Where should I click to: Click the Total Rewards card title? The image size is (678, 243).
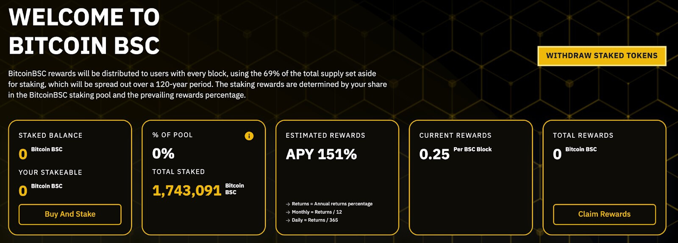(583, 136)
